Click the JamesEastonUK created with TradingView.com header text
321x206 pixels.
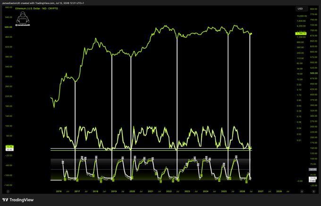[x=43, y=3]
